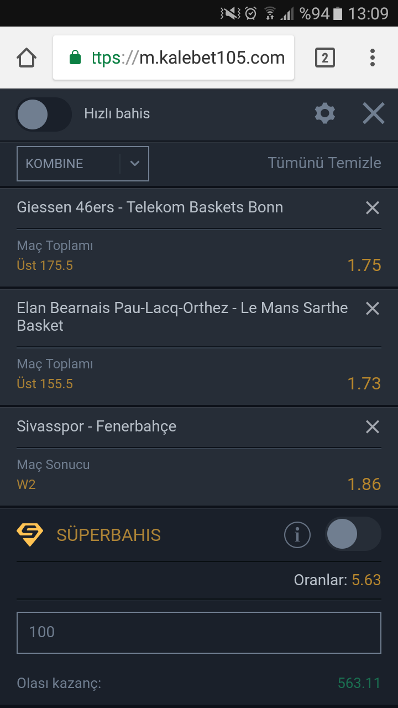Select the stake amount input field
The height and width of the screenshot is (708, 398).
199,632
